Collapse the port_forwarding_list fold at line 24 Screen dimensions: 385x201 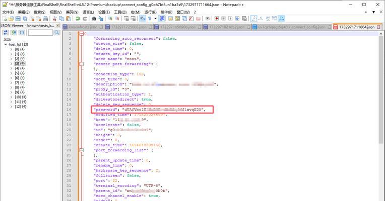click(82, 150)
